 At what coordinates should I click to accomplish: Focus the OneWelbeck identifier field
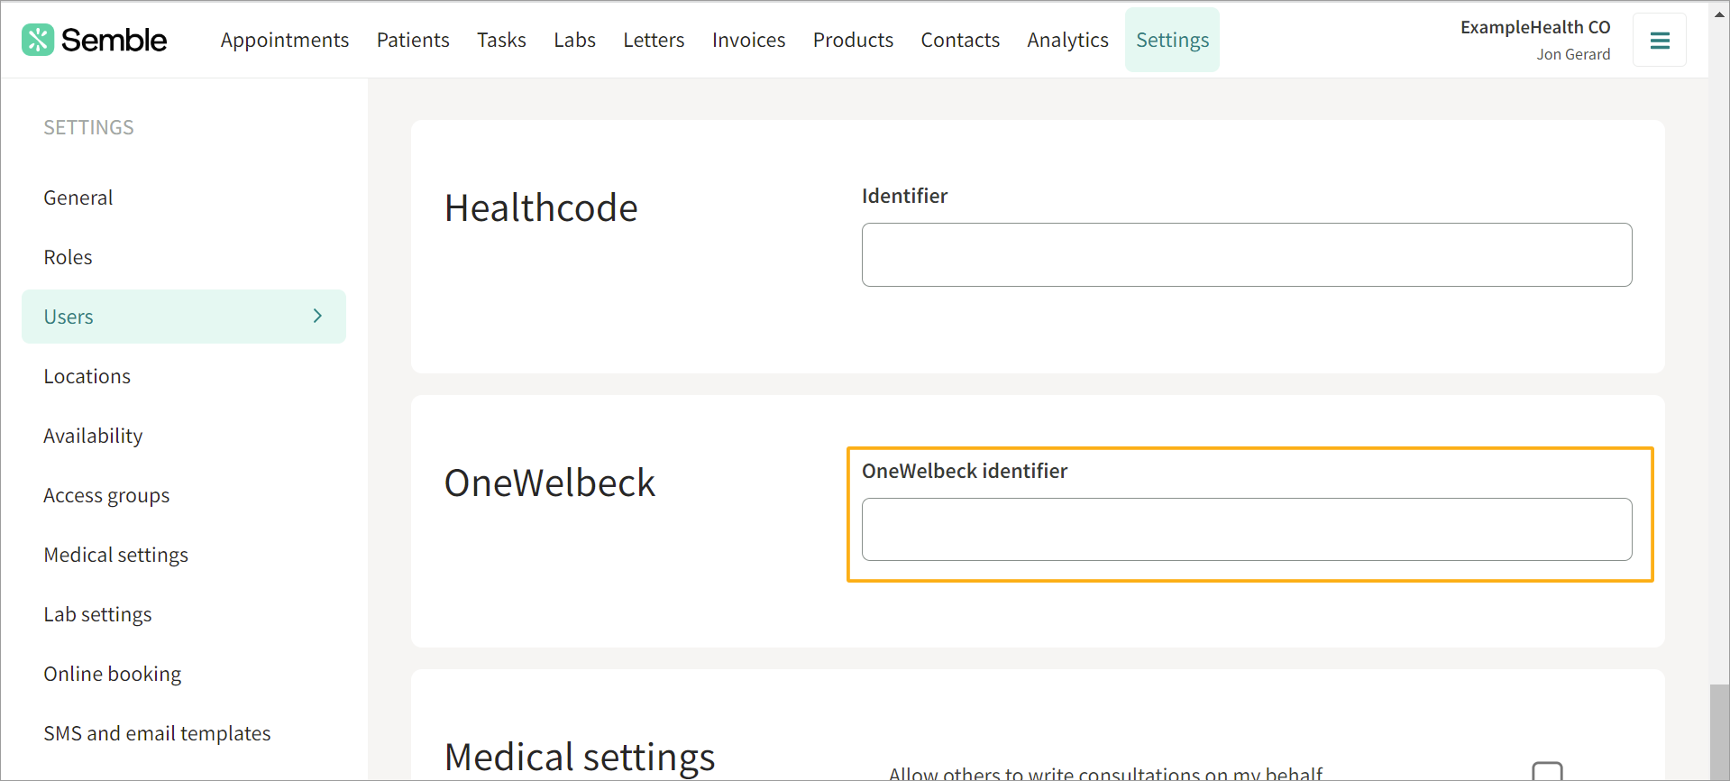click(x=1247, y=529)
